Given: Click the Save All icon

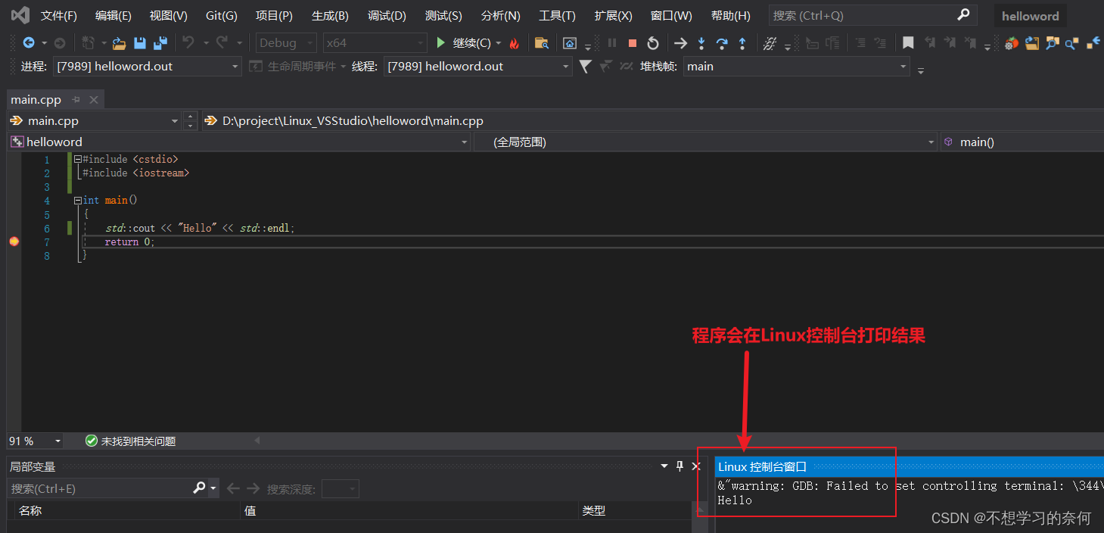Looking at the screenshot, I should click(x=160, y=43).
